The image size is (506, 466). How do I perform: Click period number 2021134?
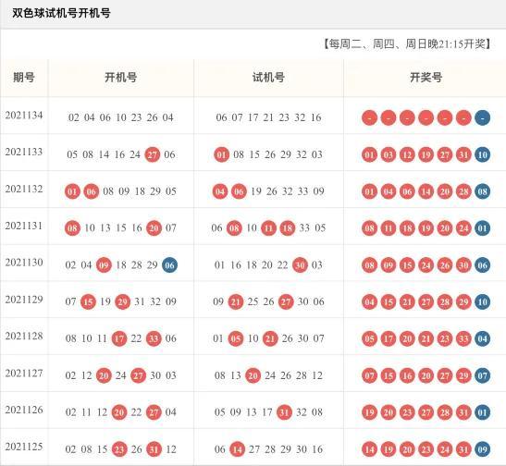[24, 116]
